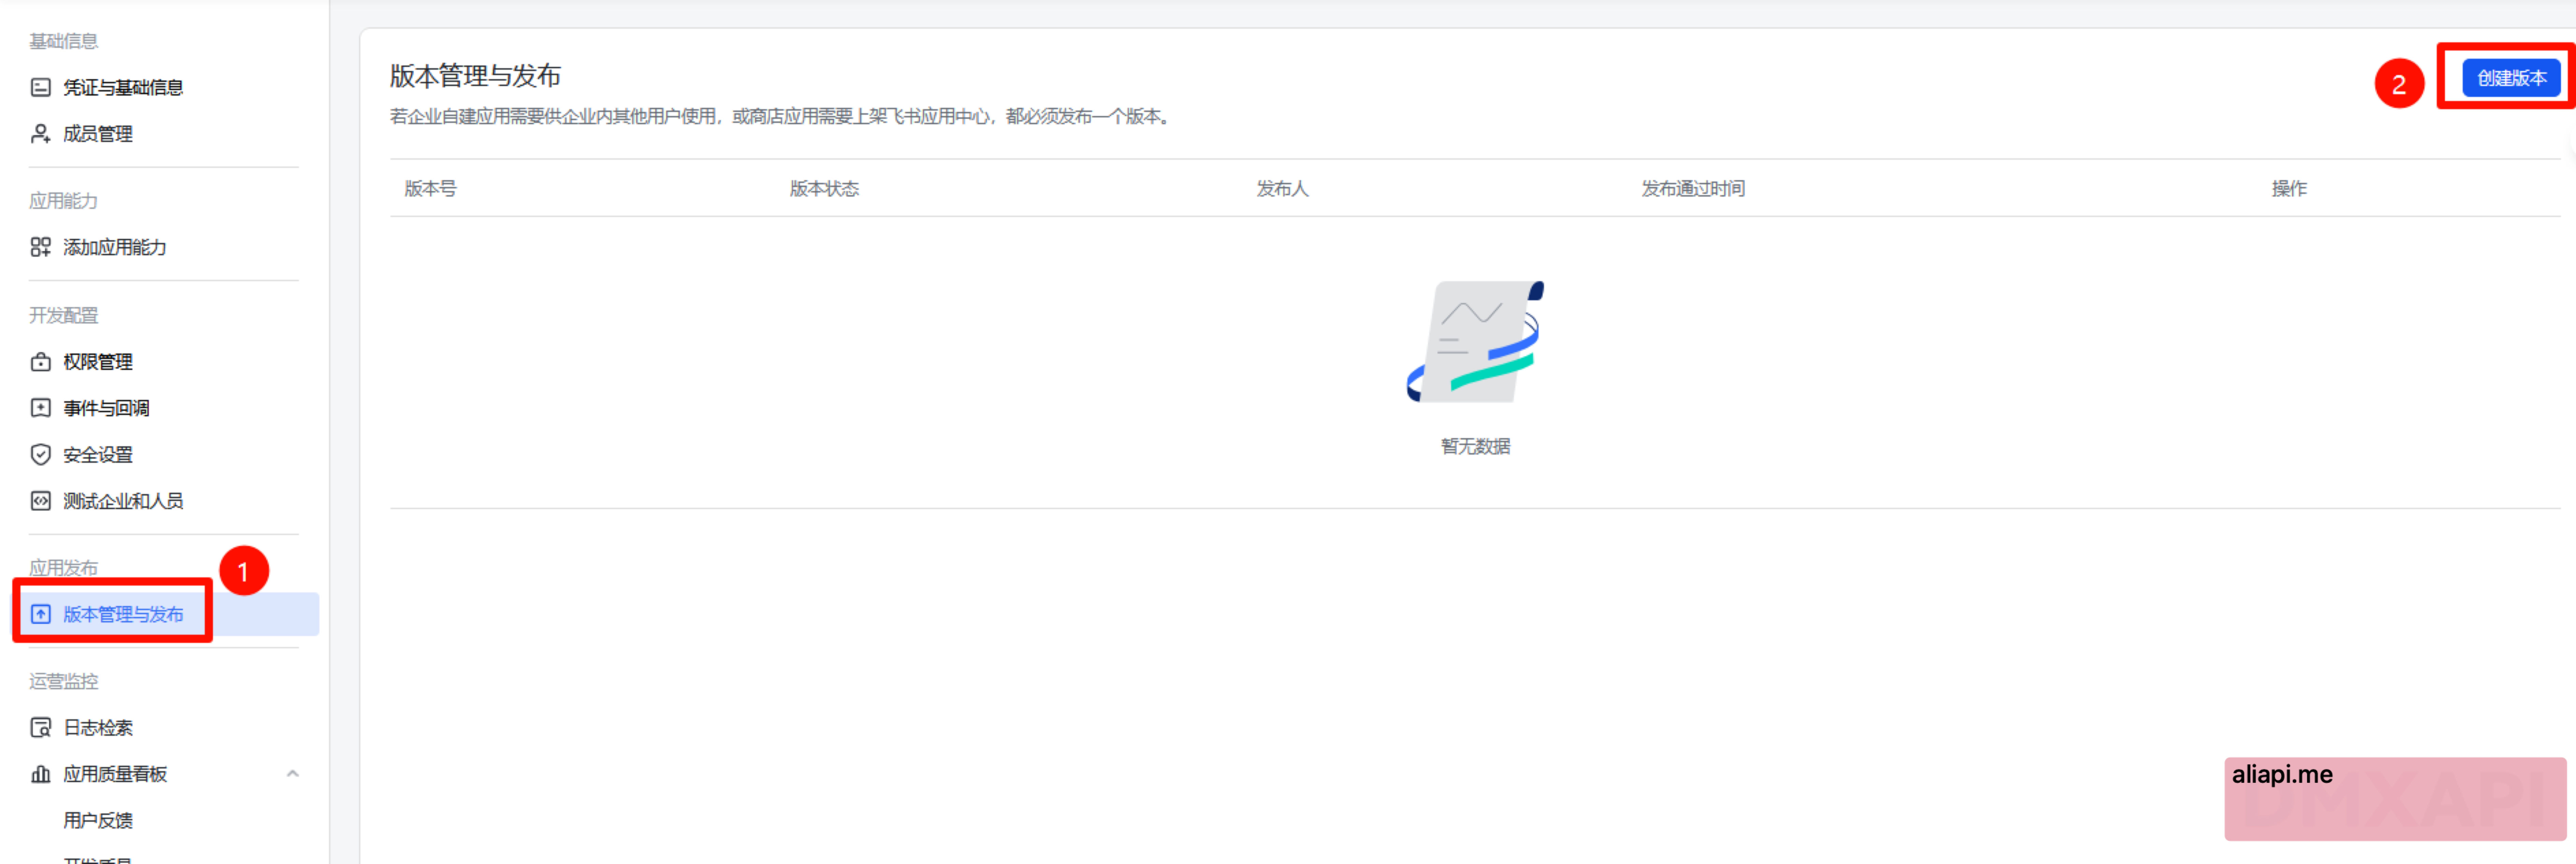This screenshot has width=2576, height=864.
Task: Click the 发布通过时间 column header
Action: [1693, 189]
